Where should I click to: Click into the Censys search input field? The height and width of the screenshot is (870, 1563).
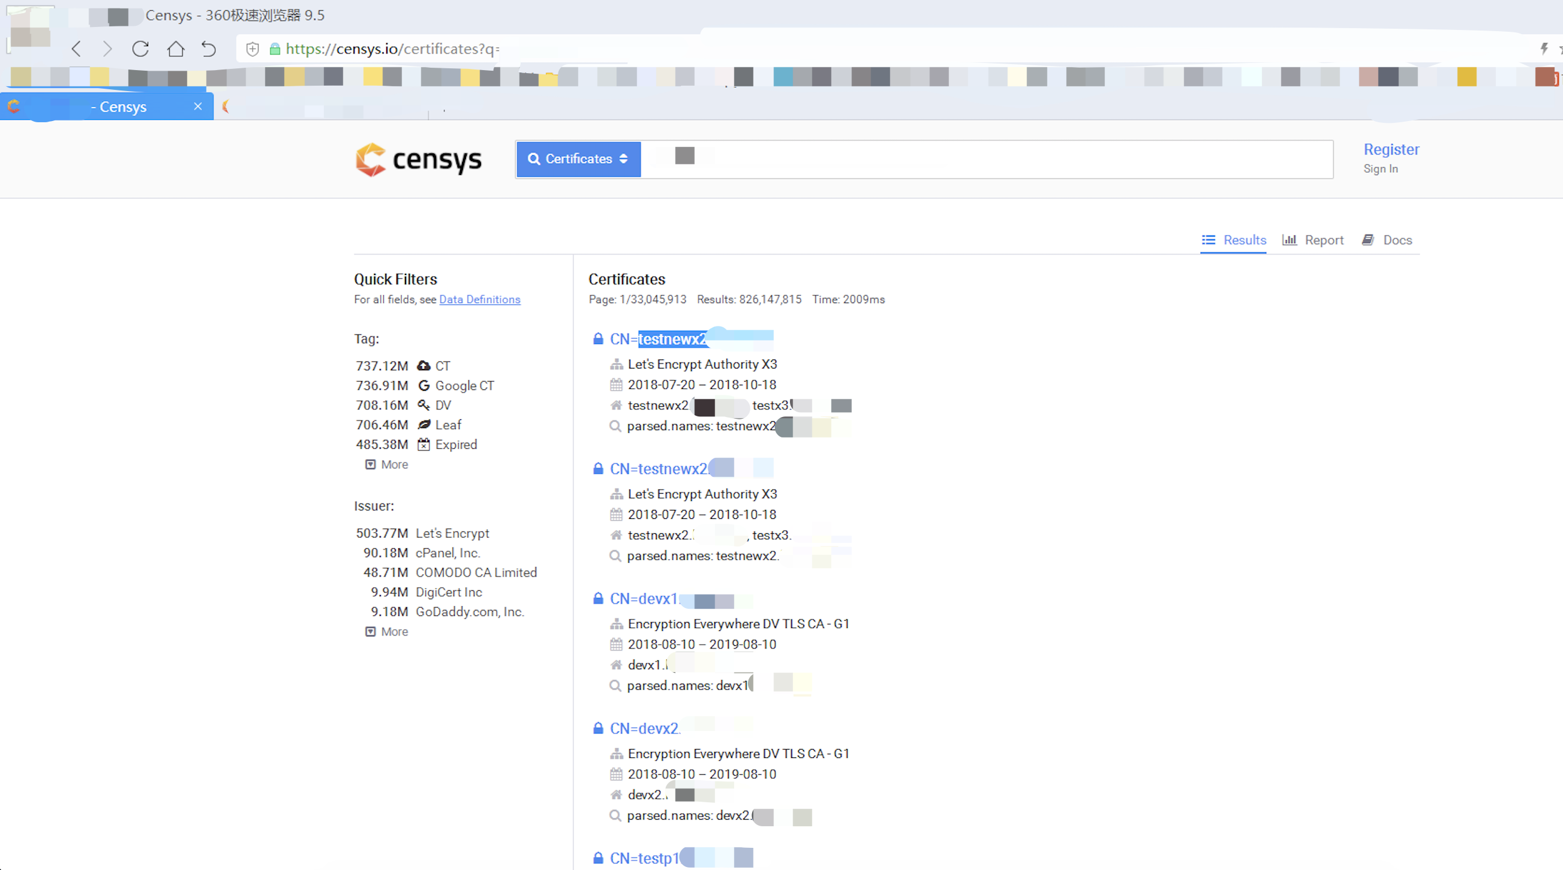point(987,159)
